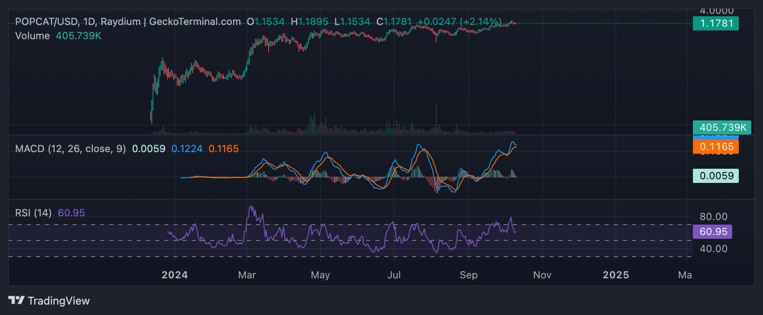This screenshot has height=315, width=763.
Task: Click the 0.0059 histogram axis label
Action: pyautogui.click(x=716, y=176)
